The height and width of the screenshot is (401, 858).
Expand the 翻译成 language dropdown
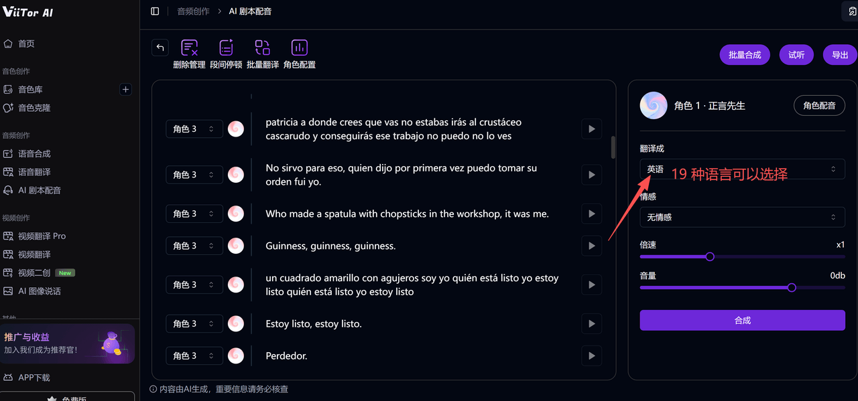(742, 169)
